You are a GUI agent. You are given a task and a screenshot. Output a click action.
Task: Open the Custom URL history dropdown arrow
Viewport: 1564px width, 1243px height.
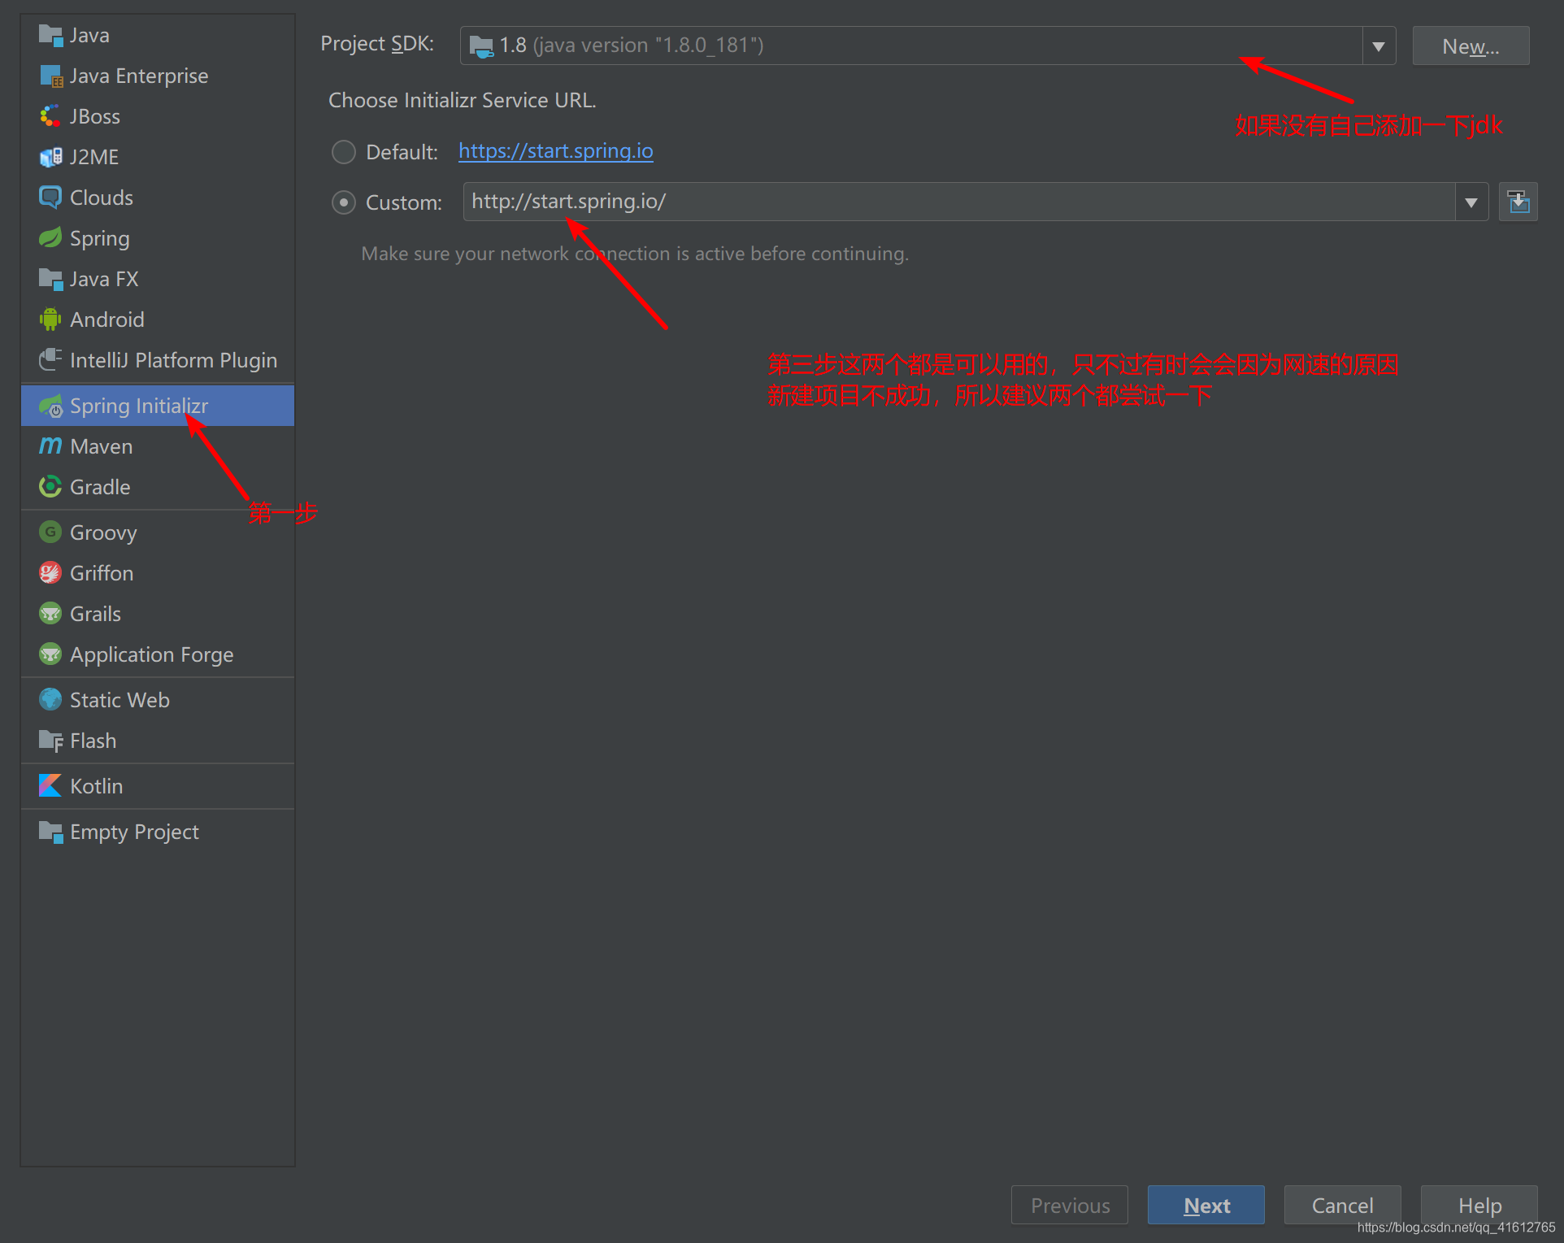pos(1471,202)
